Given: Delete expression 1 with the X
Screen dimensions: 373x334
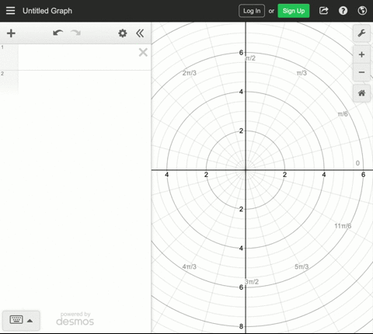Looking at the screenshot, I should [x=143, y=52].
